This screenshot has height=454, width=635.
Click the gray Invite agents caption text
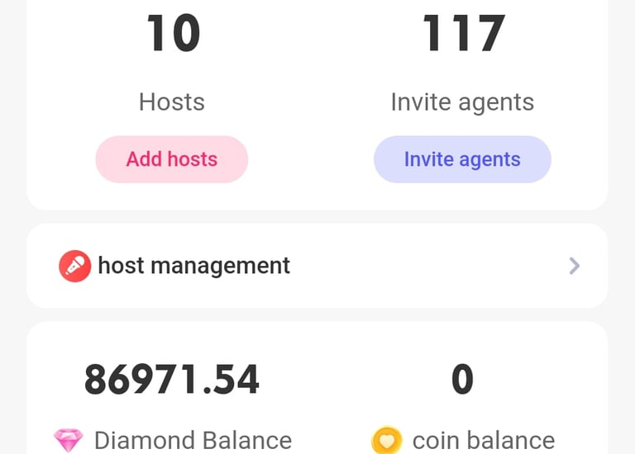(462, 102)
